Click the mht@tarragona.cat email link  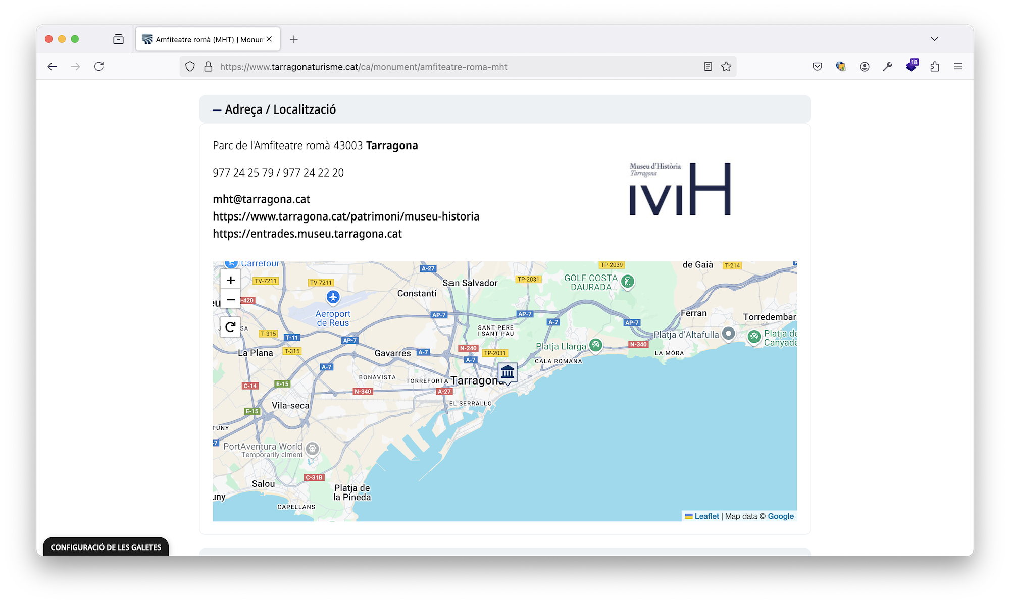(x=261, y=199)
